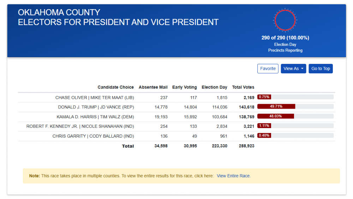
Task: Click Chris Garrity's 0.40% vote bar
Action: [x=264, y=135]
